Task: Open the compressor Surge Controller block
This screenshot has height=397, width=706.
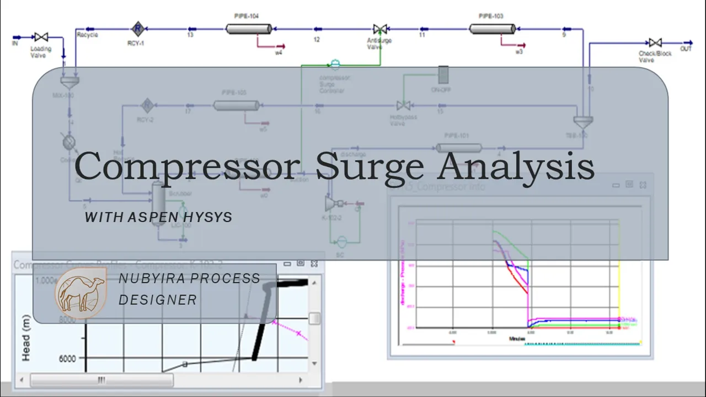Action: pyautogui.click(x=334, y=65)
